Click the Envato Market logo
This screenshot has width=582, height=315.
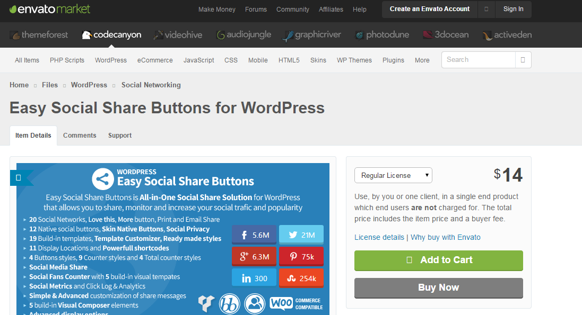[50, 9]
